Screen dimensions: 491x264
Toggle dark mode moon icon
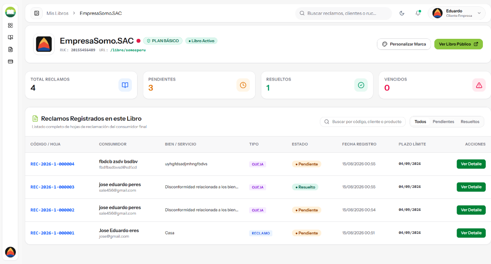coord(402,13)
